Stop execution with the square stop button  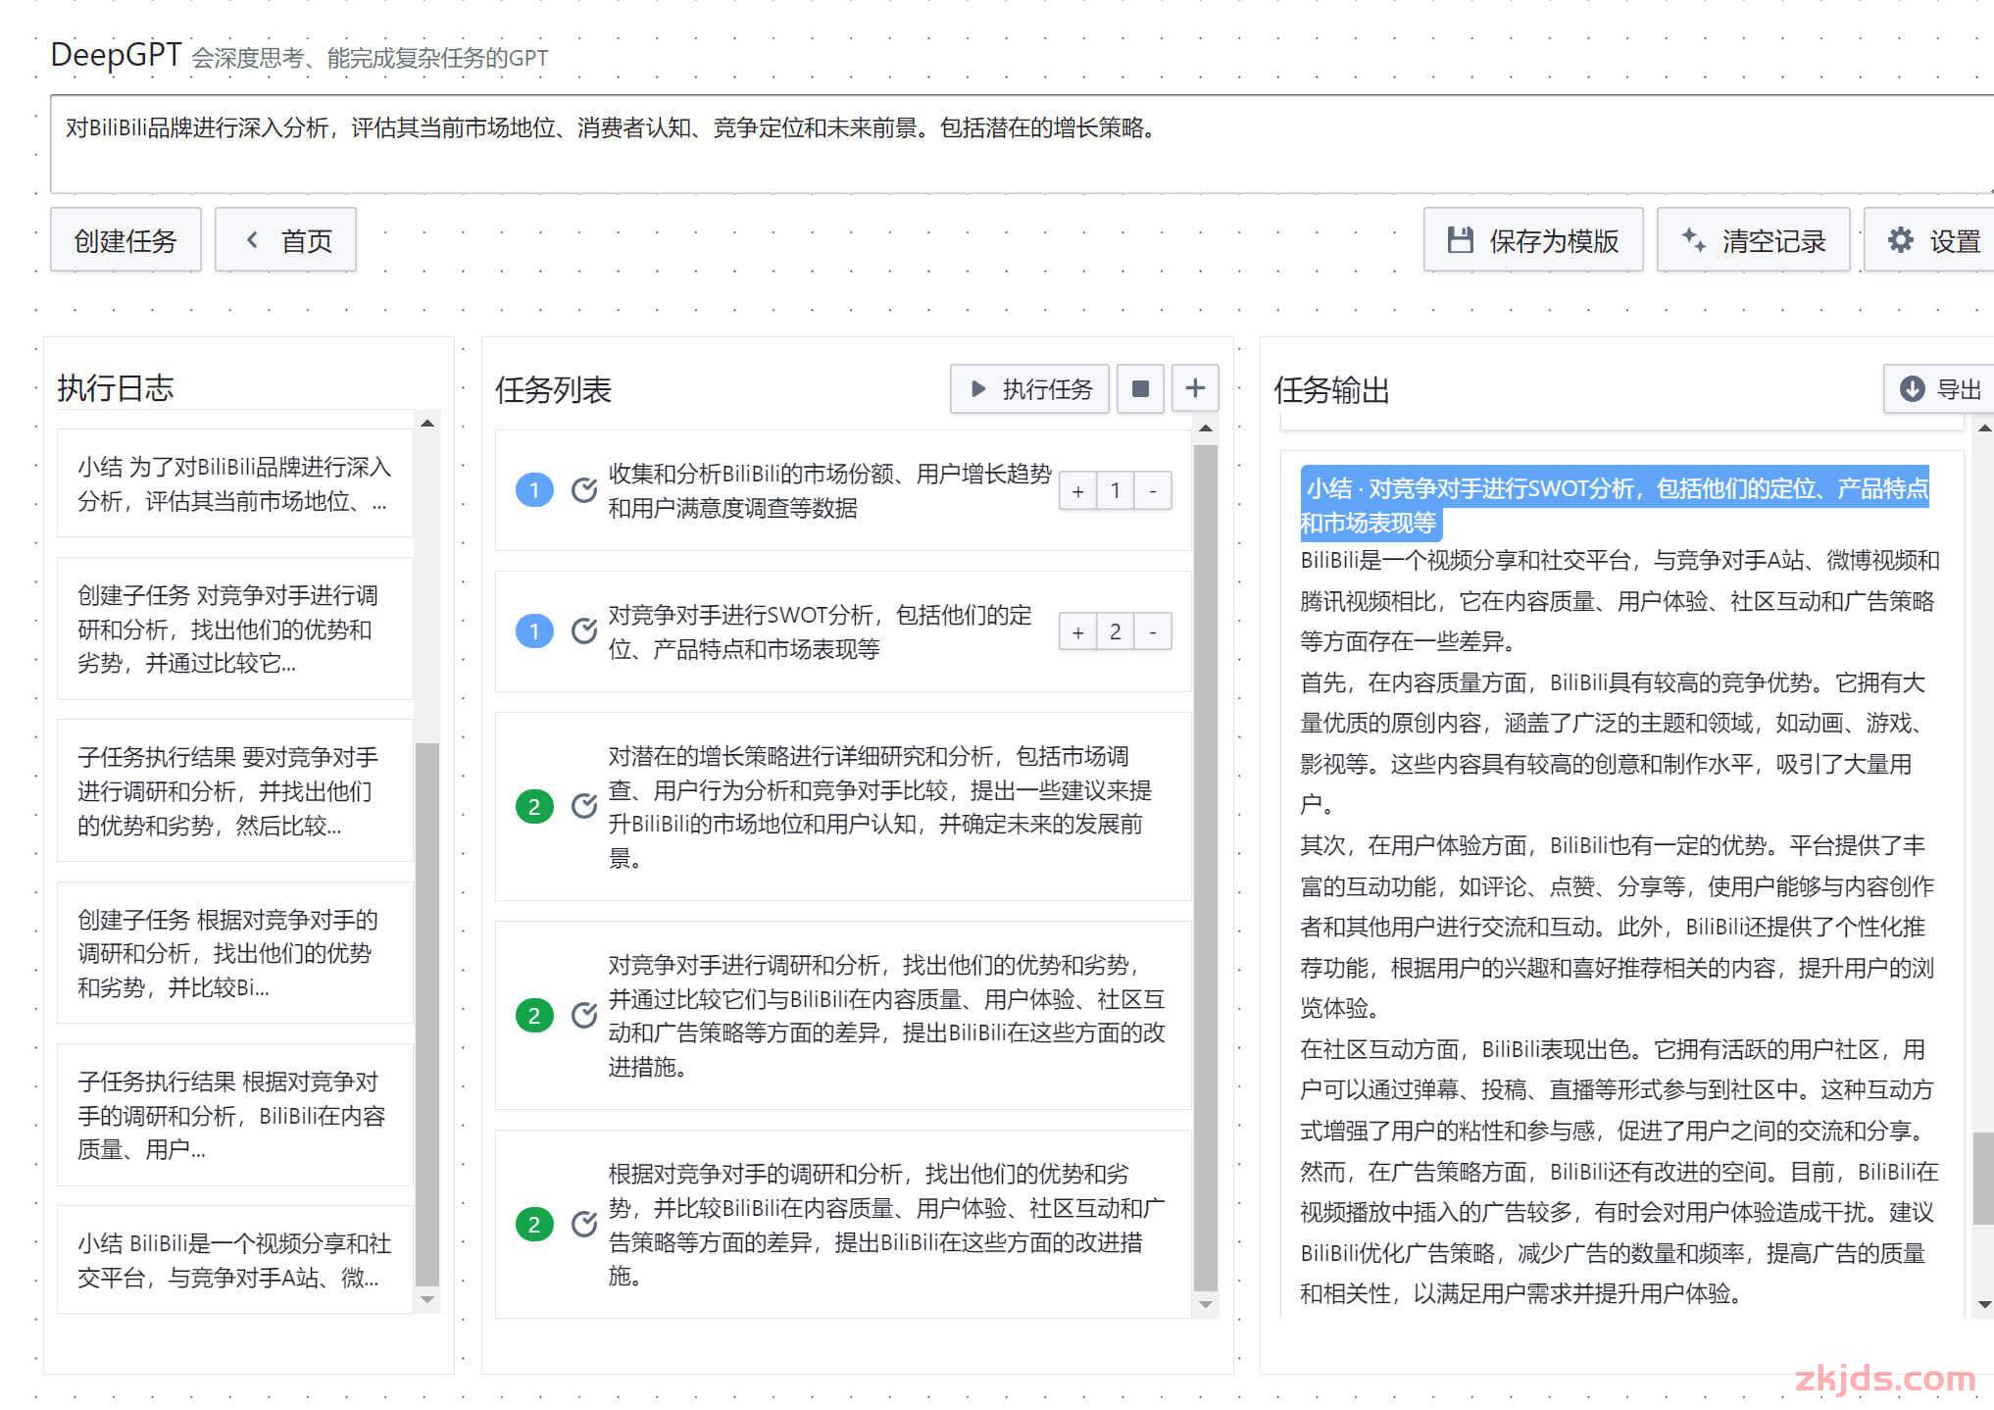coord(1140,389)
